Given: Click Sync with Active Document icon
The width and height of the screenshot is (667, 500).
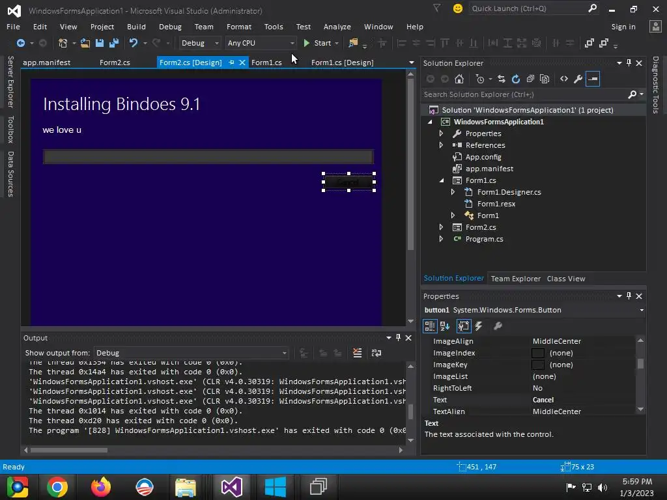Looking at the screenshot, I should coord(502,79).
